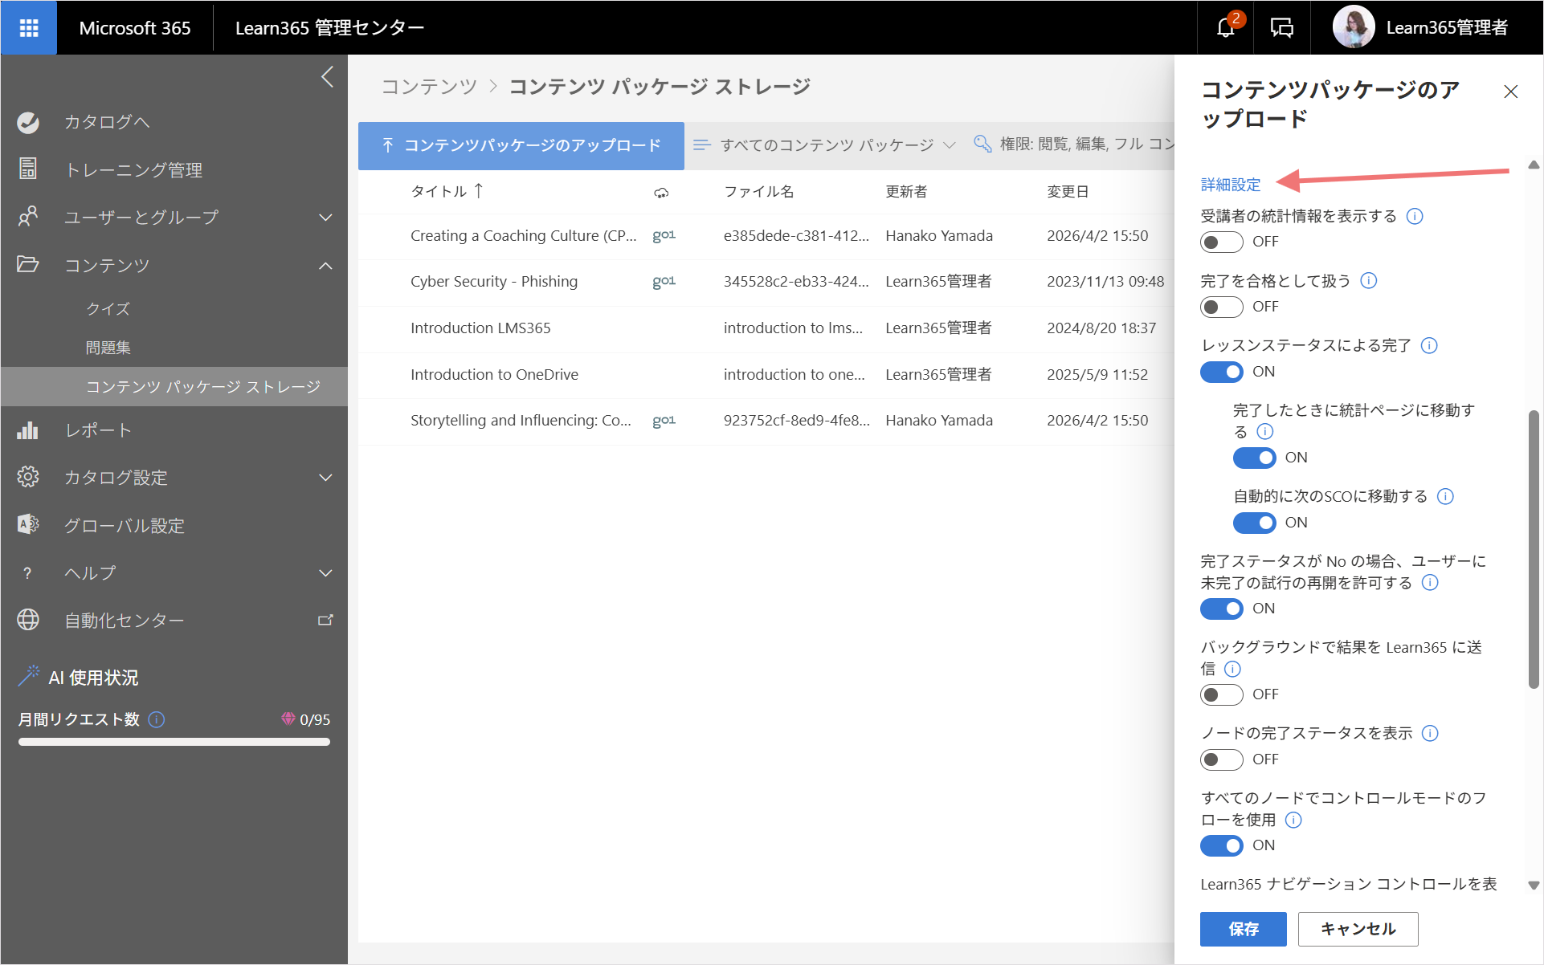Open 問題集 in sidebar
The width and height of the screenshot is (1544, 965).
point(108,348)
